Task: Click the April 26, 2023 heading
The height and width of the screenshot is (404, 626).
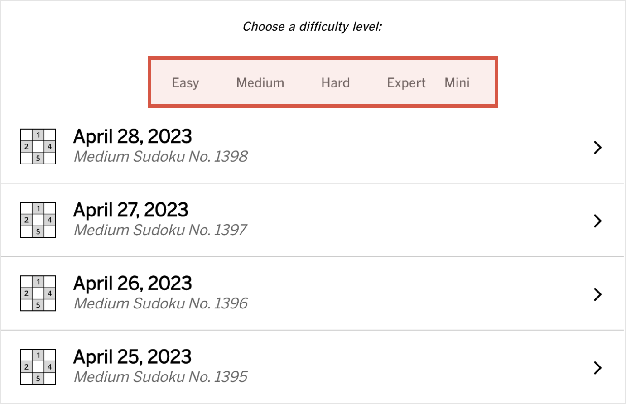Action: coord(132,283)
